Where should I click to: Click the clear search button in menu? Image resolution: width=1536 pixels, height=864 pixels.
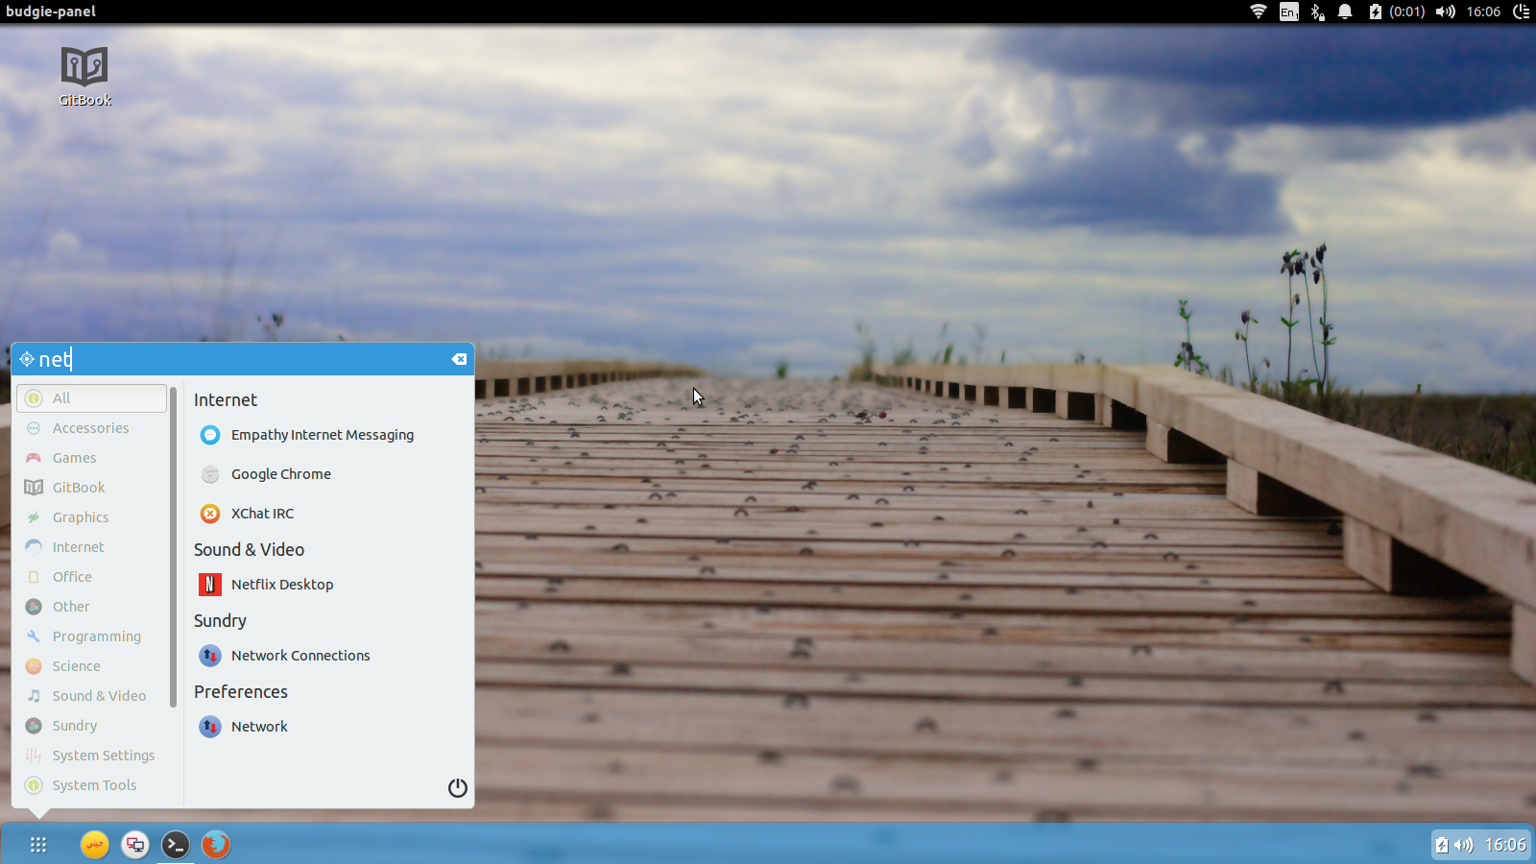tap(459, 359)
